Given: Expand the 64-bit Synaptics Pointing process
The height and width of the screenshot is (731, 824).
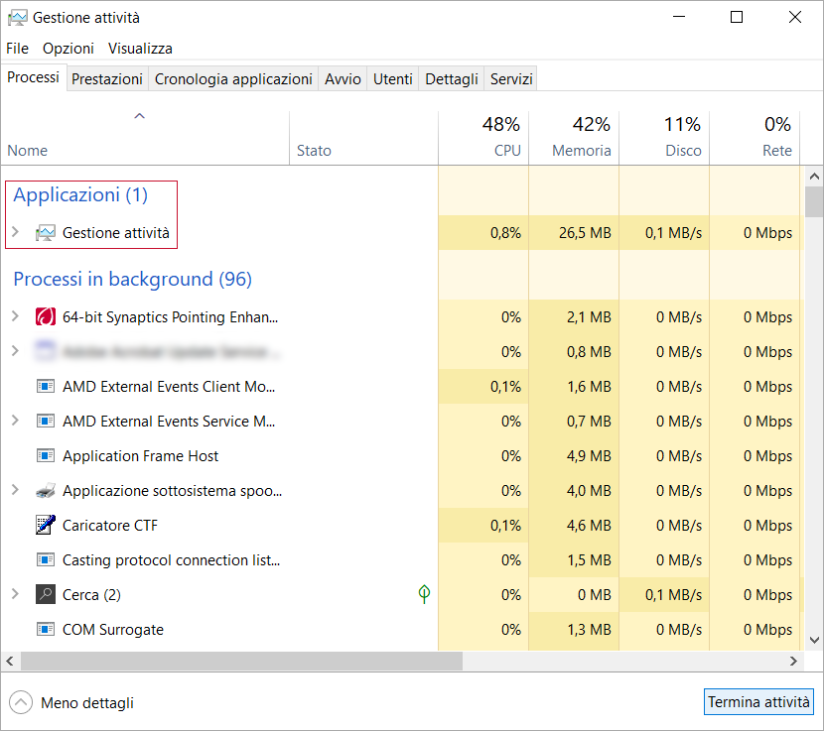Looking at the screenshot, I should click(x=14, y=317).
